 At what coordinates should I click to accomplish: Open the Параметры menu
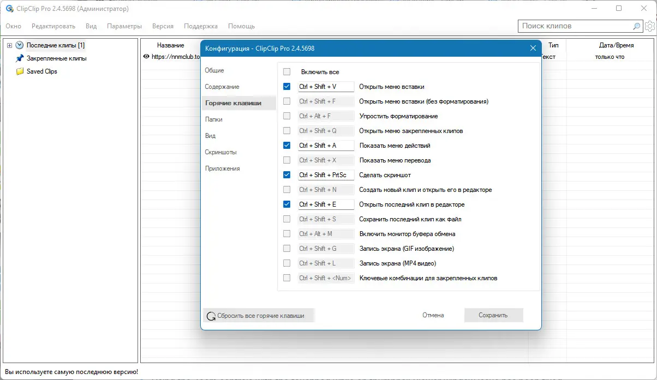pos(124,26)
